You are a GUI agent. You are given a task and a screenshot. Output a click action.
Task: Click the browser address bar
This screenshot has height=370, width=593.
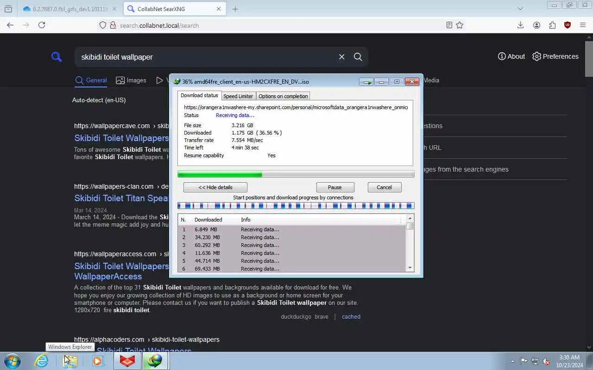pos(278,25)
